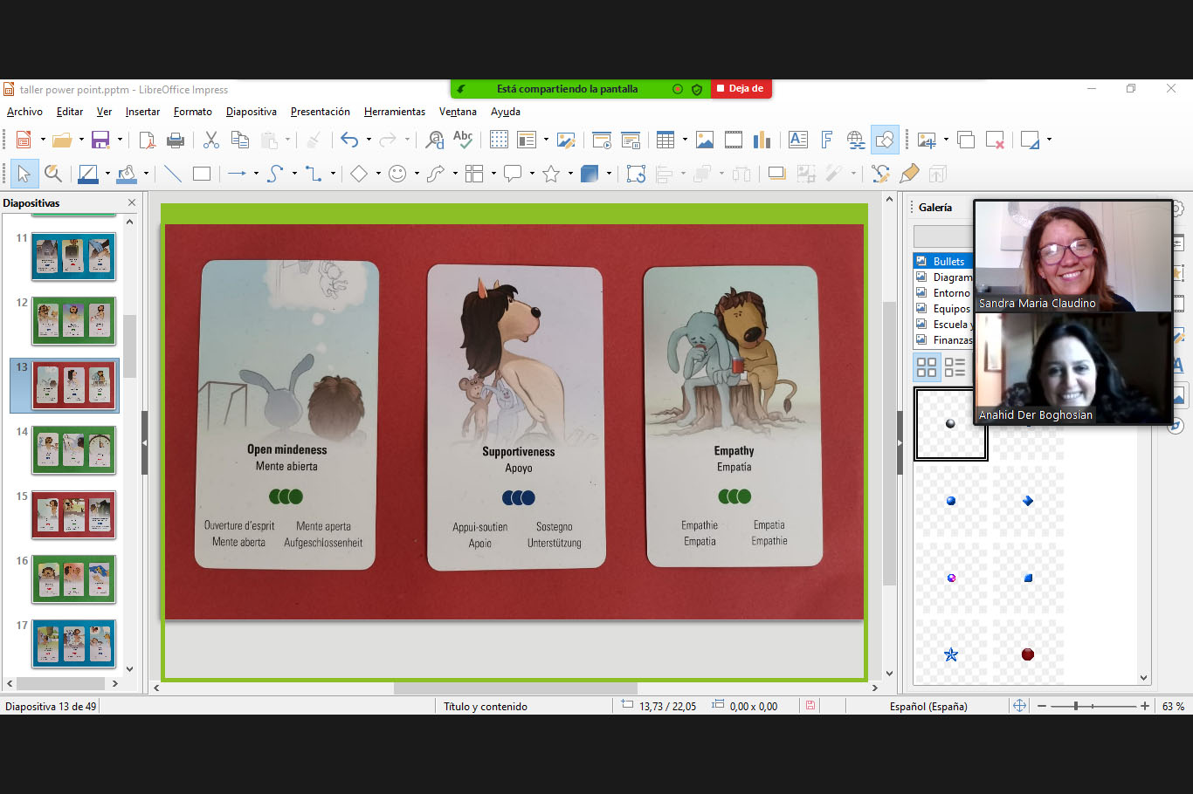The width and height of the screenshot is (1193, 794).
Task: Stop sharing with the Deja de button
Action: pos(740,89)
